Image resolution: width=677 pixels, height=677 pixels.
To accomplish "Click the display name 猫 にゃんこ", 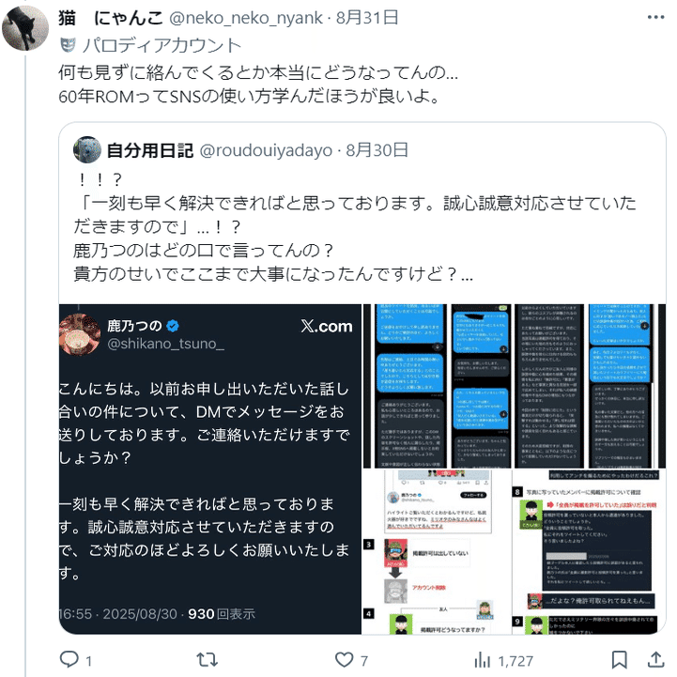I will tap(111, 18).
